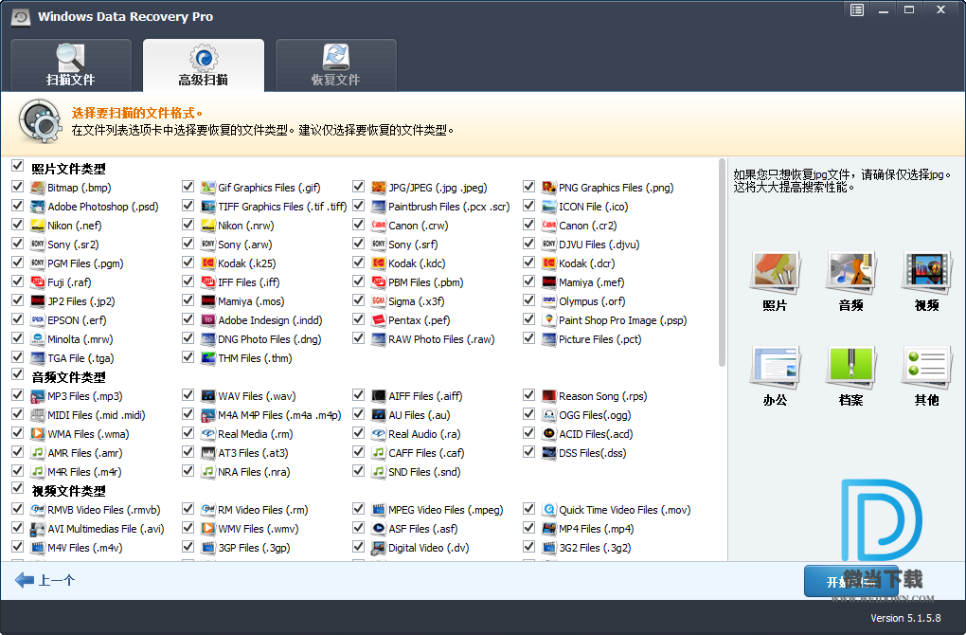Click the JPG/JPEG file type icon
Image resolution: width=966 pixels, height=635 pixels.
[x=379, y=188]
